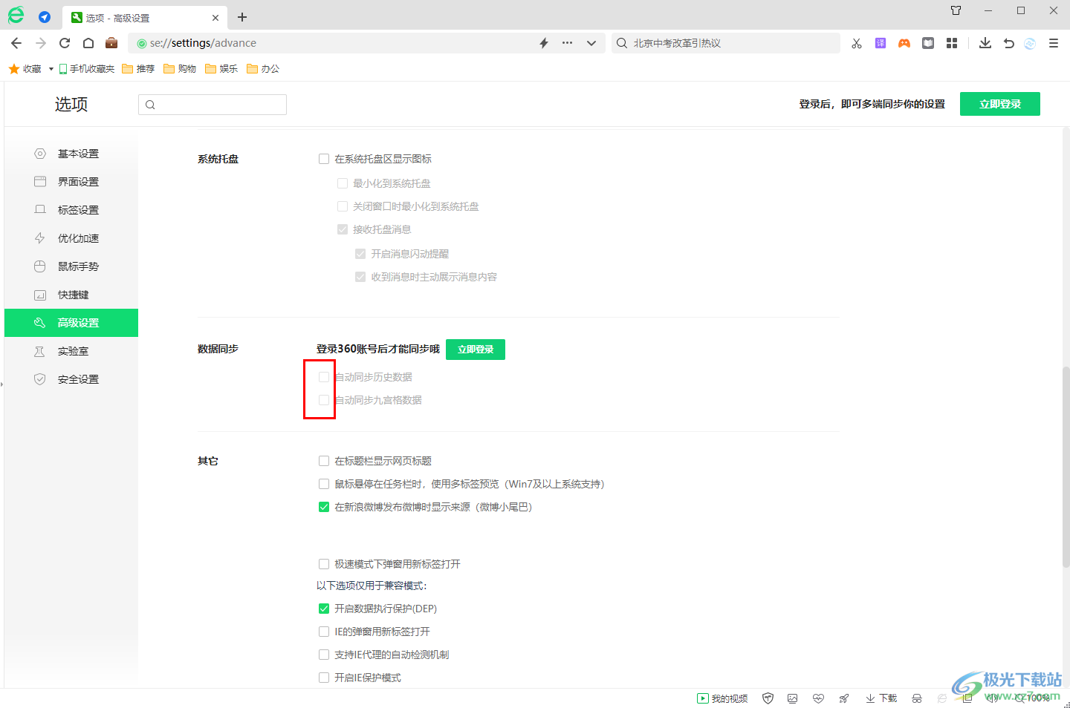Click the lightning speed-mode icon in address bar
Viewport: 1070px width, 708px height.
tap(544, 43)
